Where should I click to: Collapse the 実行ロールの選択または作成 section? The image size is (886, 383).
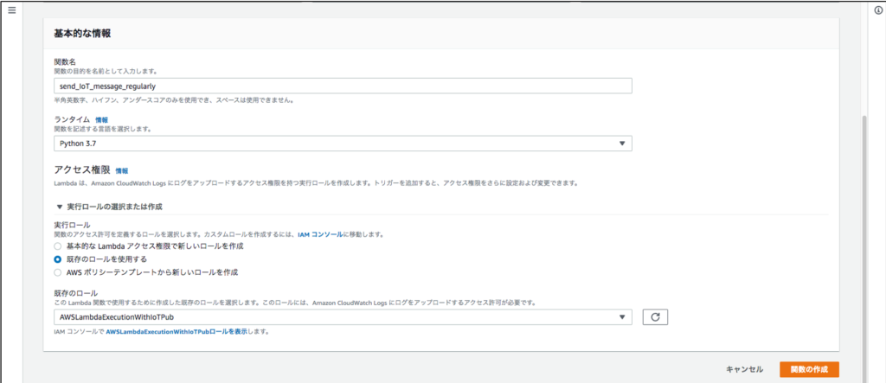pos(60,207)
